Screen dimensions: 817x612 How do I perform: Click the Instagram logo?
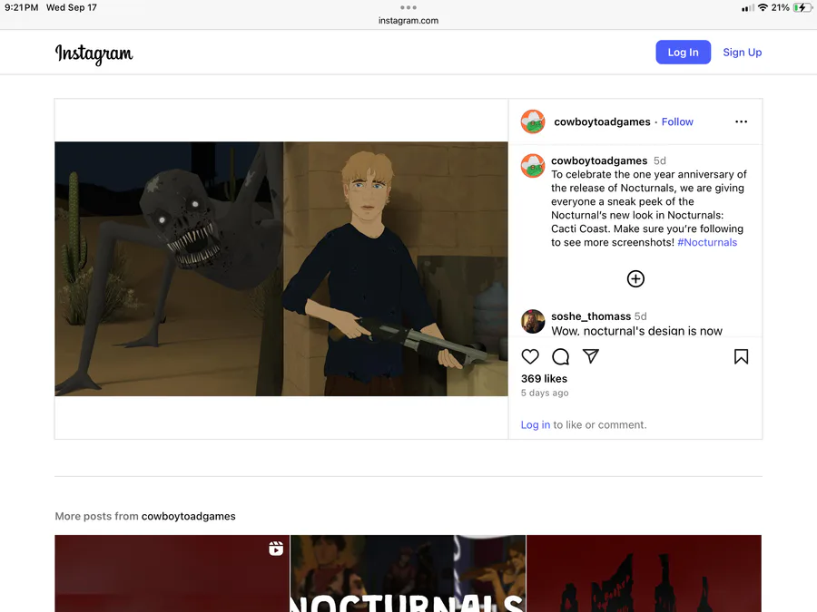pyautogui.click(x=94, y=53)
